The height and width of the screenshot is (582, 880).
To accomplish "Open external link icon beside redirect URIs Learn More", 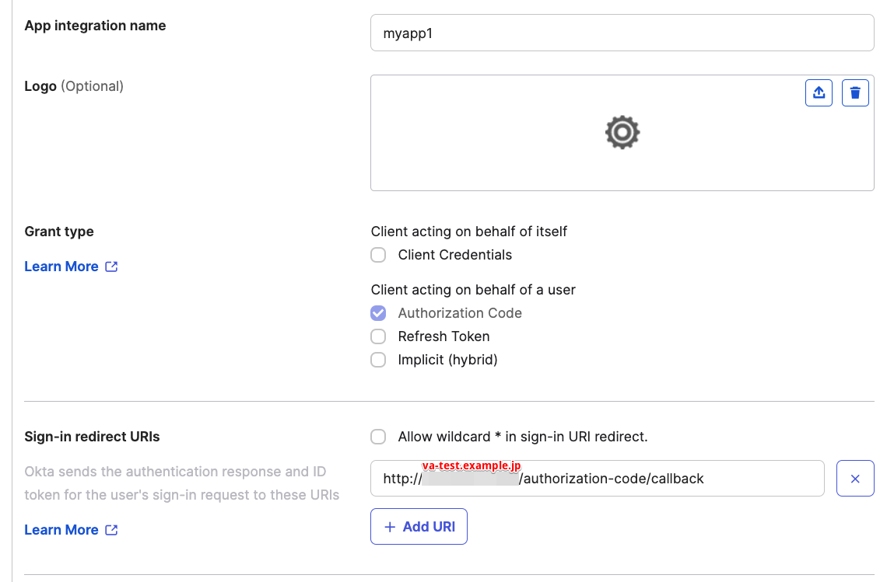I will point(112,530).
